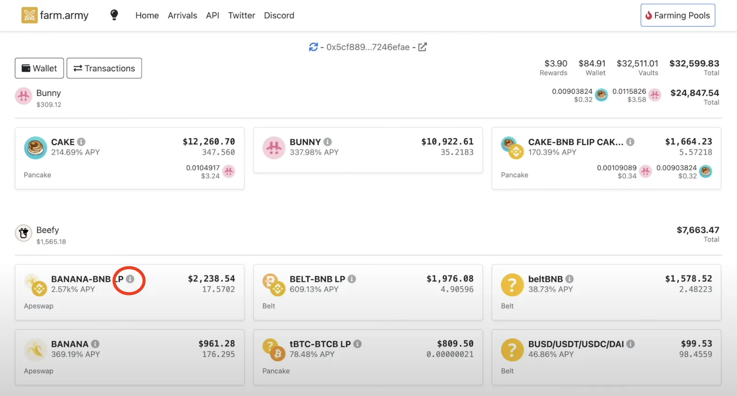Visit the Twitter link in navbar

pyautogui.click(x=241, y=15)
